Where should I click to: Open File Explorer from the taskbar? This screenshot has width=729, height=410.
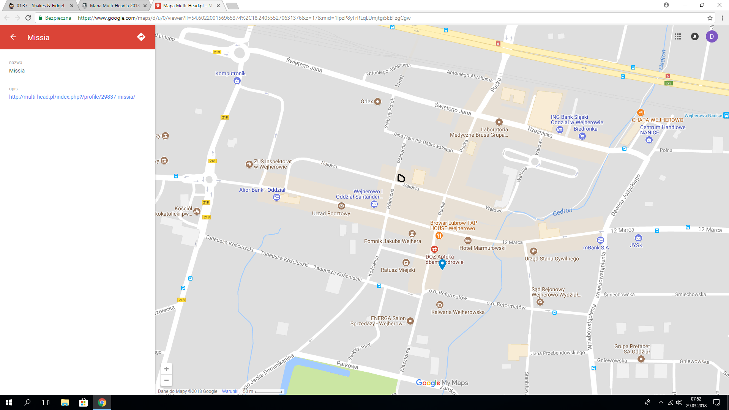pos(65,402)
